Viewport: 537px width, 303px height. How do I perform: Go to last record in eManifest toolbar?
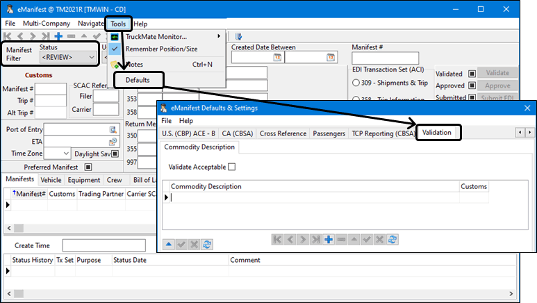45,36
